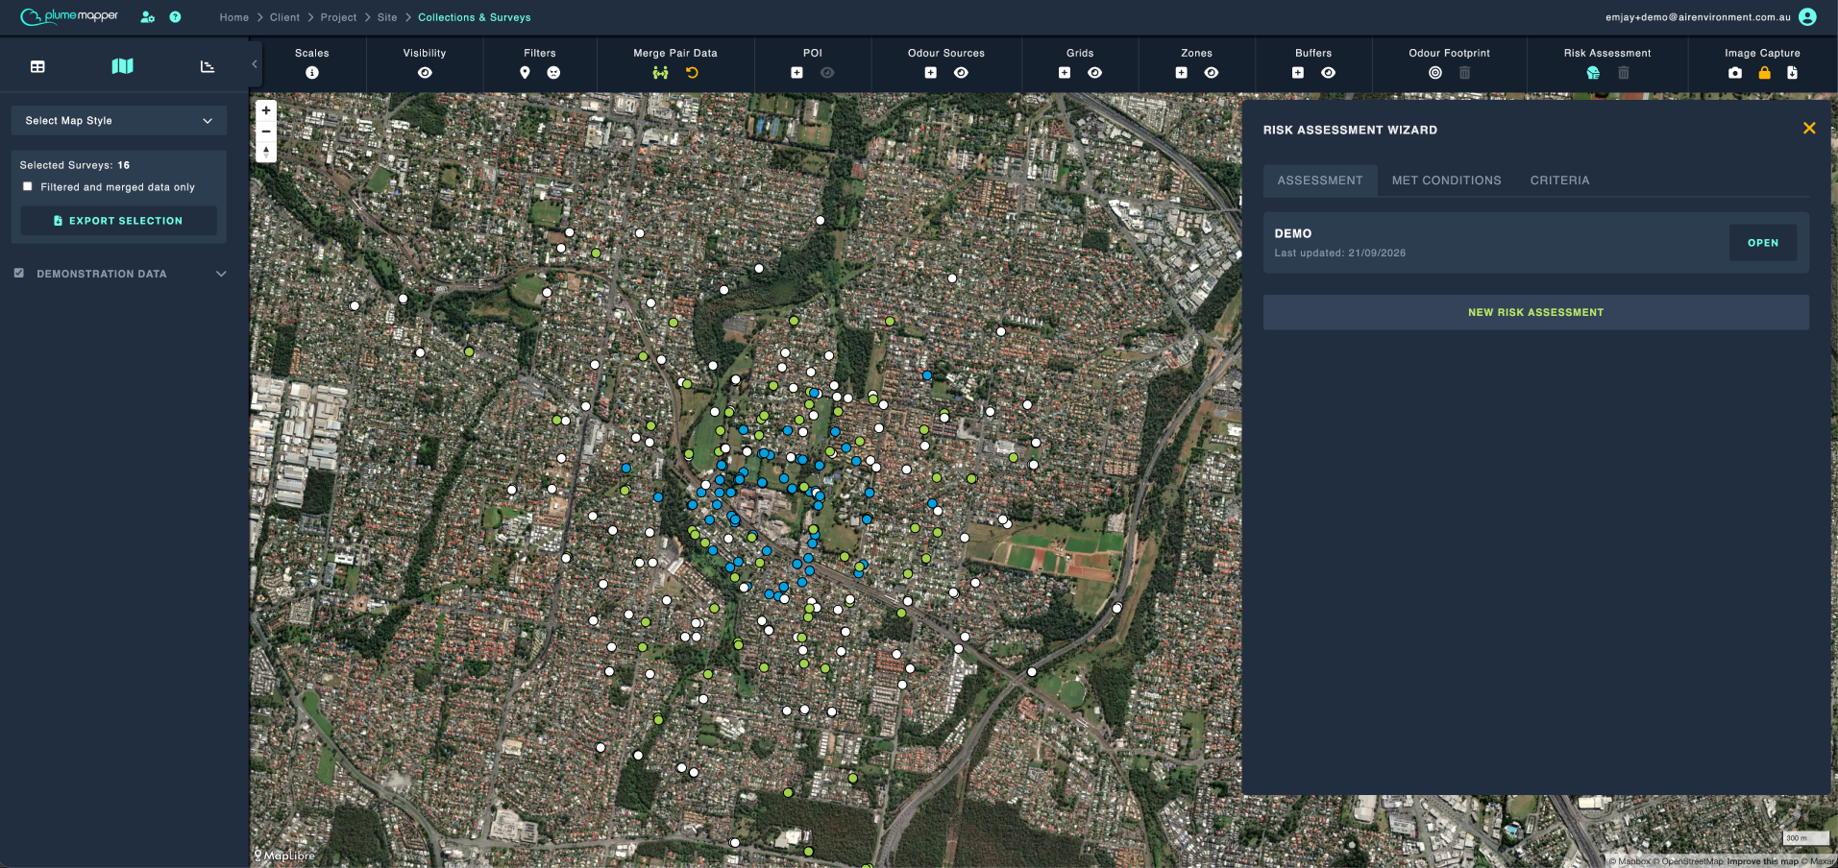1838x868 pixels.
Task: Click the angry face filter icon
Action: pos(554,73)
